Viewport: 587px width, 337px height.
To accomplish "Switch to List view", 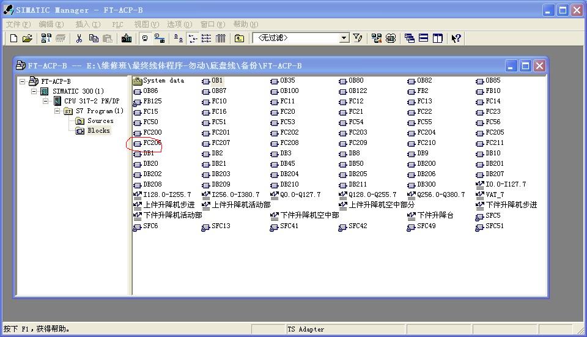I will pyautogui.click(x=206, y=38).
